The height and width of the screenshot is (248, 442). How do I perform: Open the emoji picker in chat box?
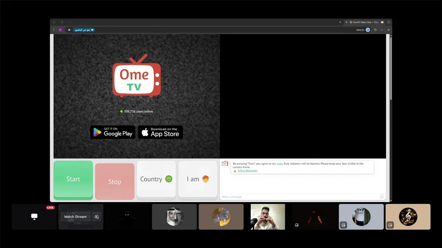tap(382, 197)
